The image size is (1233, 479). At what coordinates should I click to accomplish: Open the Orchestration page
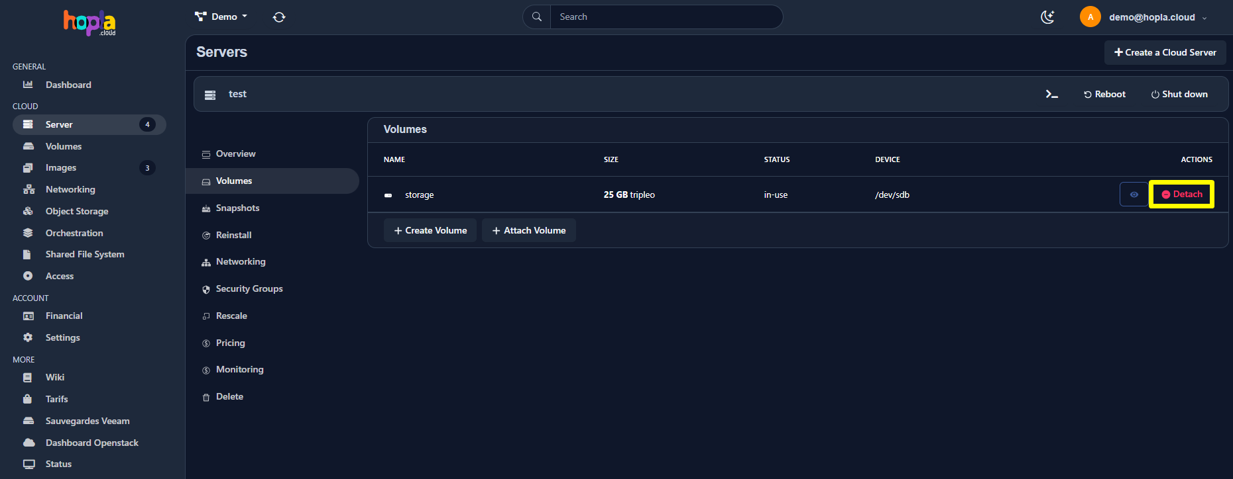(x=74, y=233)
